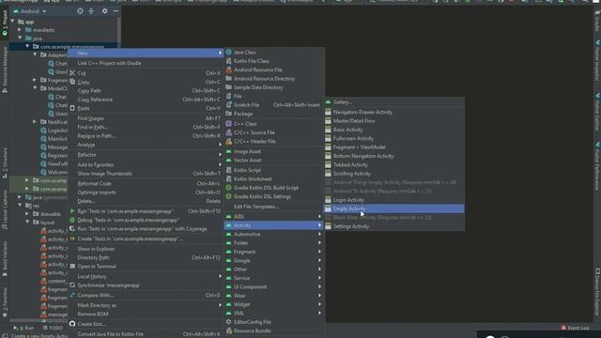Click the Image Asset android icon

coord(229,151)
